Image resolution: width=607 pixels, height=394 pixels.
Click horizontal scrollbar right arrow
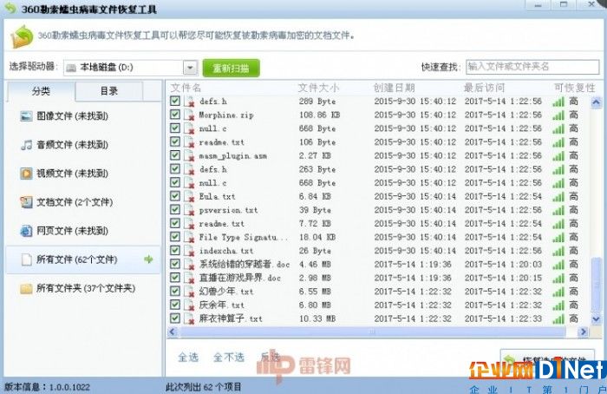tap(583, 332)
